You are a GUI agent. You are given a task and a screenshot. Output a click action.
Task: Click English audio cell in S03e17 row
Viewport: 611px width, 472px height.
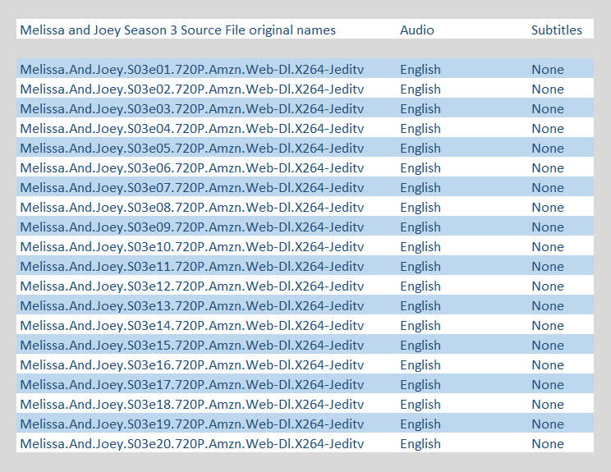point(420,385)
